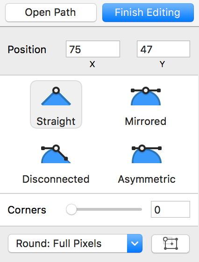Click the Corners slider handle
Image resolution: width=199 pixels, height=262 pixels.
[x=71, y=209]
